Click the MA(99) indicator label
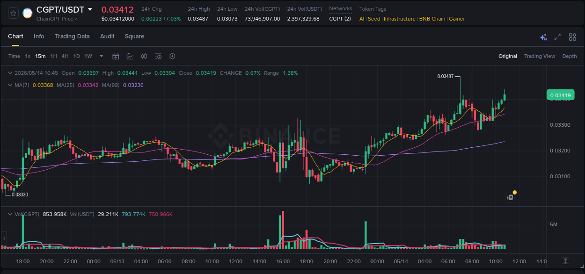Screen dimensions: 585x274 click(x=111, y=85)
